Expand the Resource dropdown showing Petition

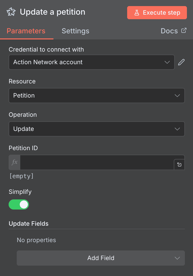[x=96, y=96]
